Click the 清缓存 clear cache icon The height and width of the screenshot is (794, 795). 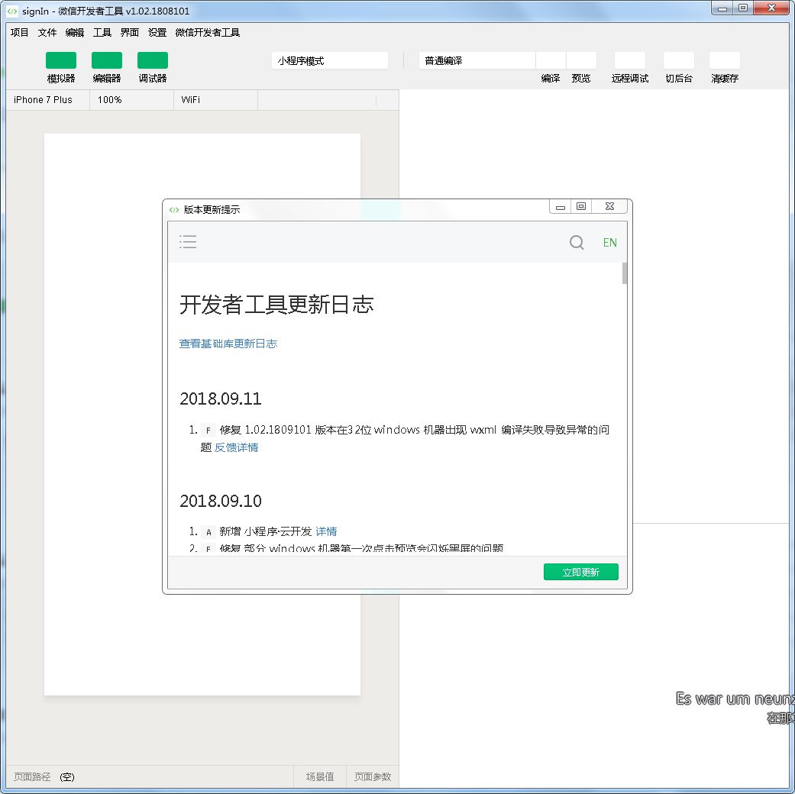coord(725,60)
